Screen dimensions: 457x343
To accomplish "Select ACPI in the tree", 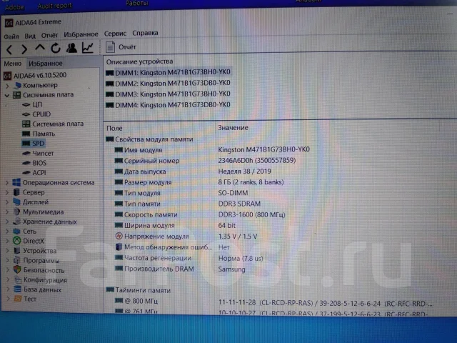I will [x=34, y=173].
